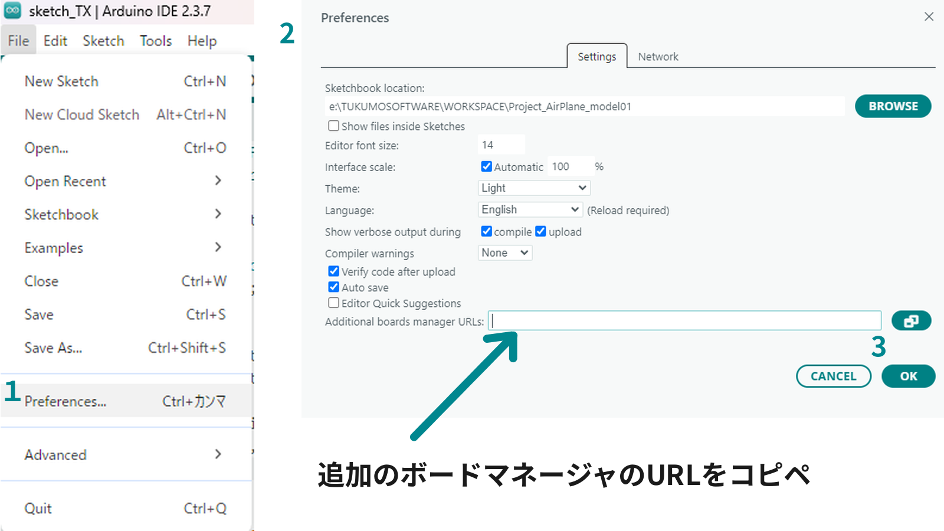Click CANCEL to discard changes
The image size is (944, 531).
[x=834, y=376]
